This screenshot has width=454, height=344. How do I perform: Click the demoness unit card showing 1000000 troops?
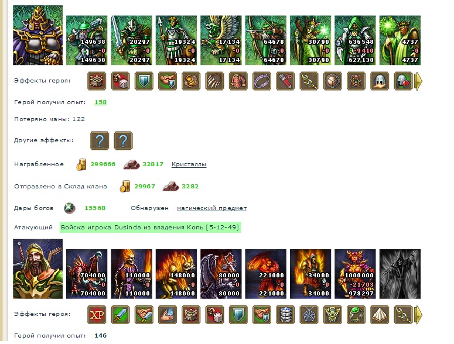[x=355, y=274]
